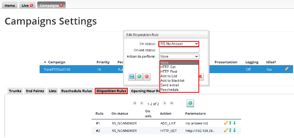Click the Idles? column header
The height and width of the screenshot is (138, 294).
click(271, 62)
